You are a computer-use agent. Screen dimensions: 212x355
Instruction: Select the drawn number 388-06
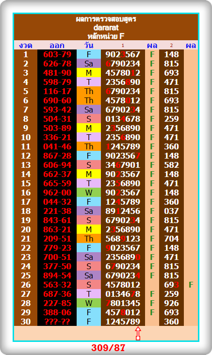tap(57, 312)
